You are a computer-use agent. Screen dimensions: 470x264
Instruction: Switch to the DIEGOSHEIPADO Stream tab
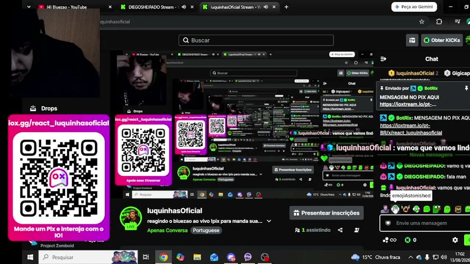coord(158,7)
